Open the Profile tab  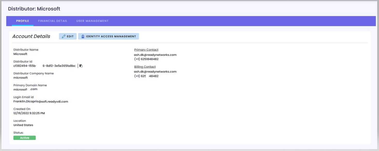point(22,21)
